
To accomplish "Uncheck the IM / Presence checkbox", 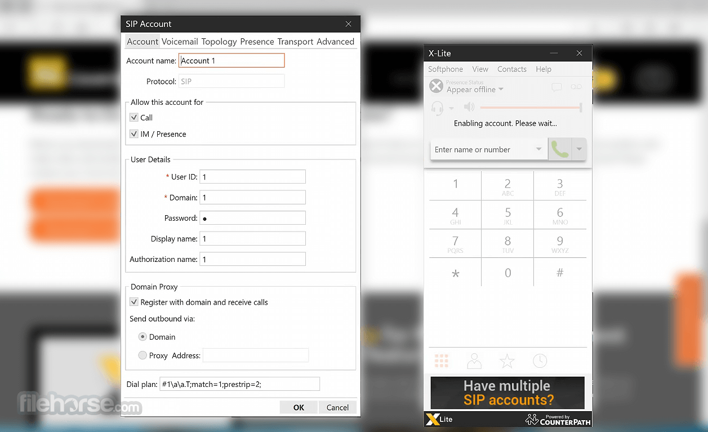I will point(134,134).
